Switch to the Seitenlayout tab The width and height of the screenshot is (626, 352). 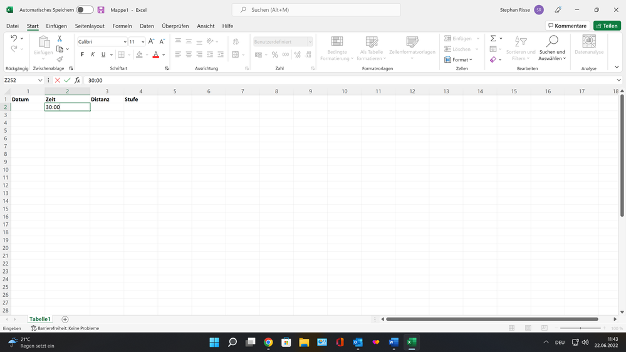90,26
